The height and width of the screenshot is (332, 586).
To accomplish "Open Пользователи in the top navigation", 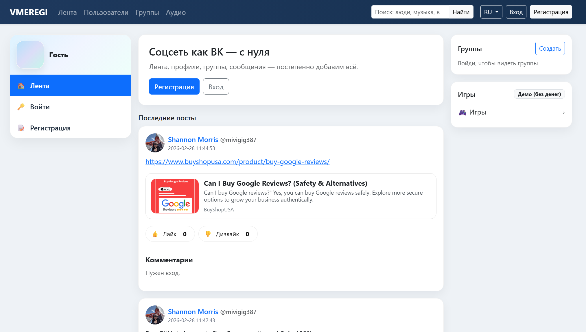I will (x=106, y=12).
